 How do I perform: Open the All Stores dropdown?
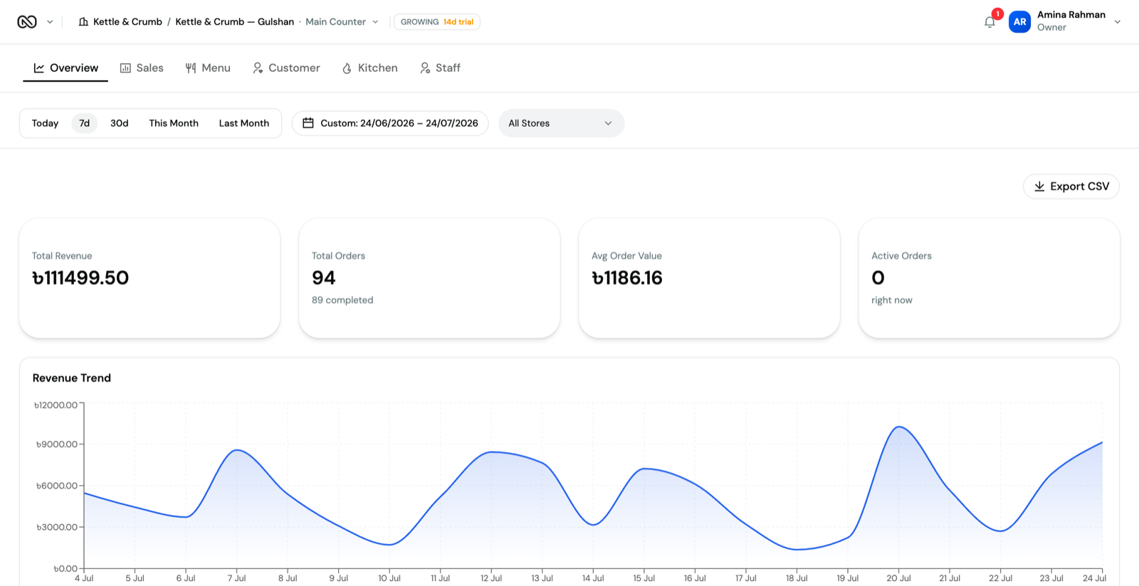pos(561,123)
